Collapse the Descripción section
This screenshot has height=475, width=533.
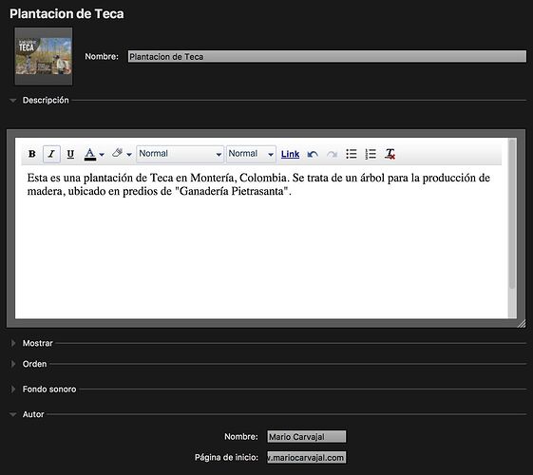[13, 101]
